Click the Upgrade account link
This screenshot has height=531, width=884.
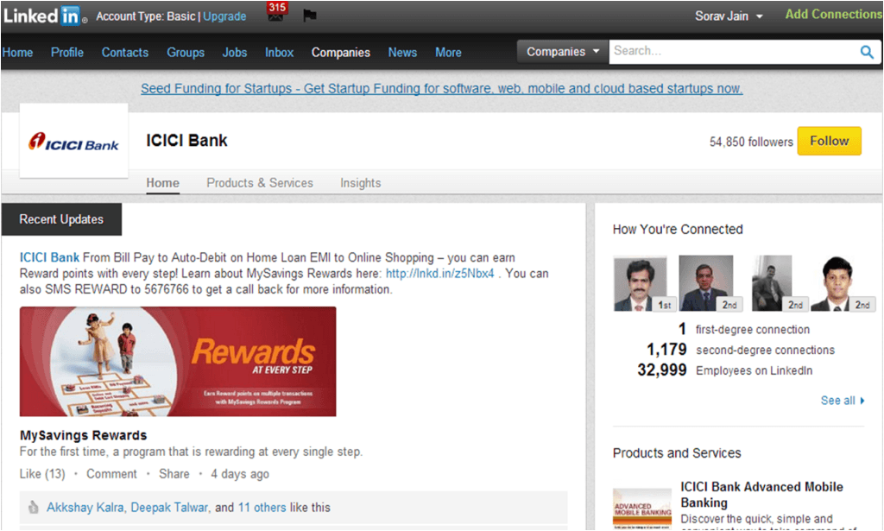click(x=224, y=16)
